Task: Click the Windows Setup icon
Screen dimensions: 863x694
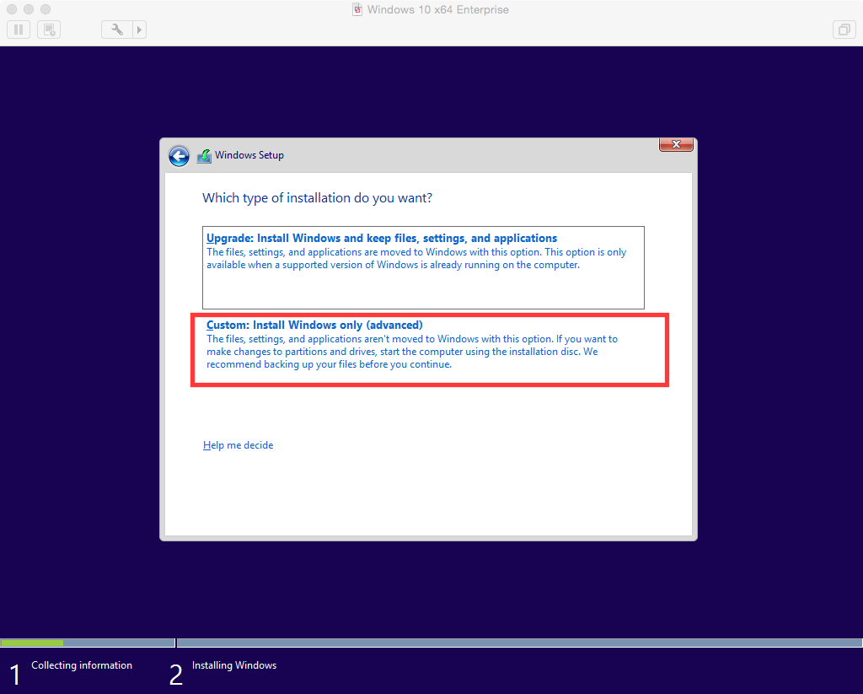Action: (x=204, y=156)
